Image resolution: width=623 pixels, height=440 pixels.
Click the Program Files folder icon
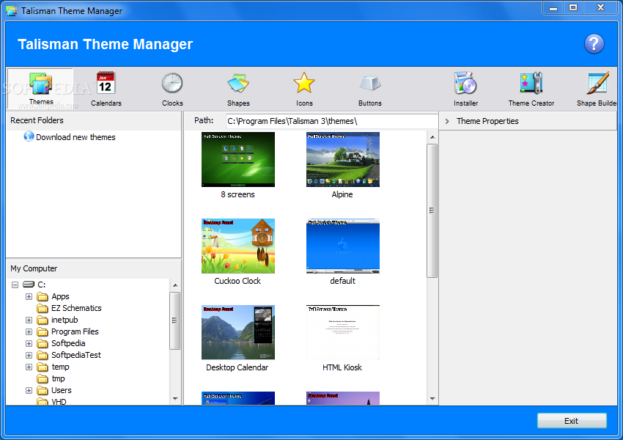point(43,332)
